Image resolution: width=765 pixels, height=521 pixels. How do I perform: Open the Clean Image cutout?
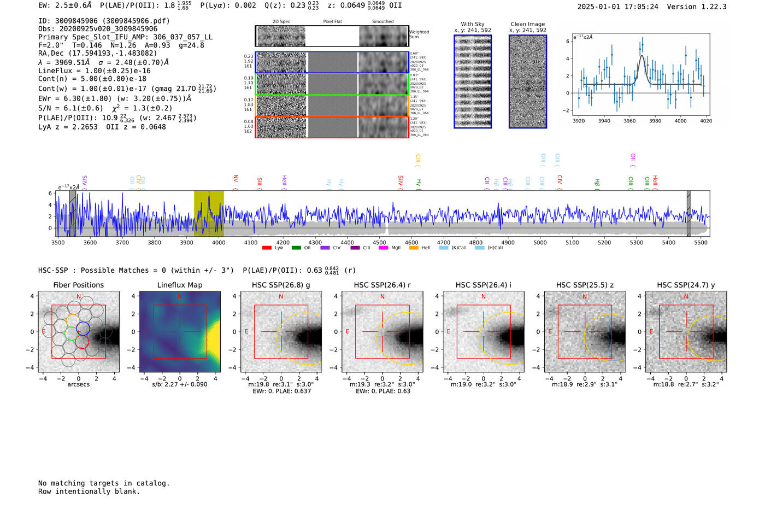coord(528,81)
